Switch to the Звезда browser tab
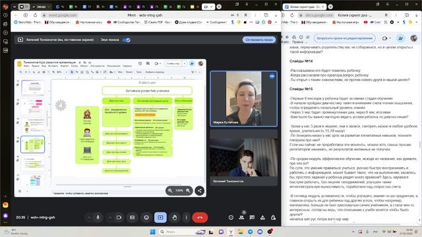The image size is (422, 237). (41, 7)
